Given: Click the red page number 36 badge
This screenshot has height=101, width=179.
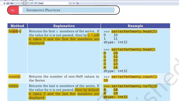Looking at the screenshot, I should 13,10.
